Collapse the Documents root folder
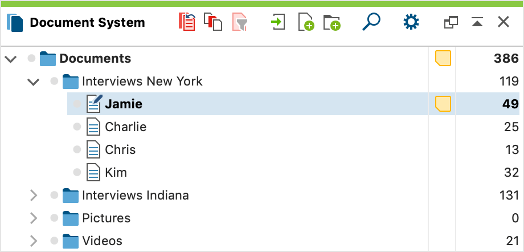This screenshot has height=252, width=524. coord(11,59)
